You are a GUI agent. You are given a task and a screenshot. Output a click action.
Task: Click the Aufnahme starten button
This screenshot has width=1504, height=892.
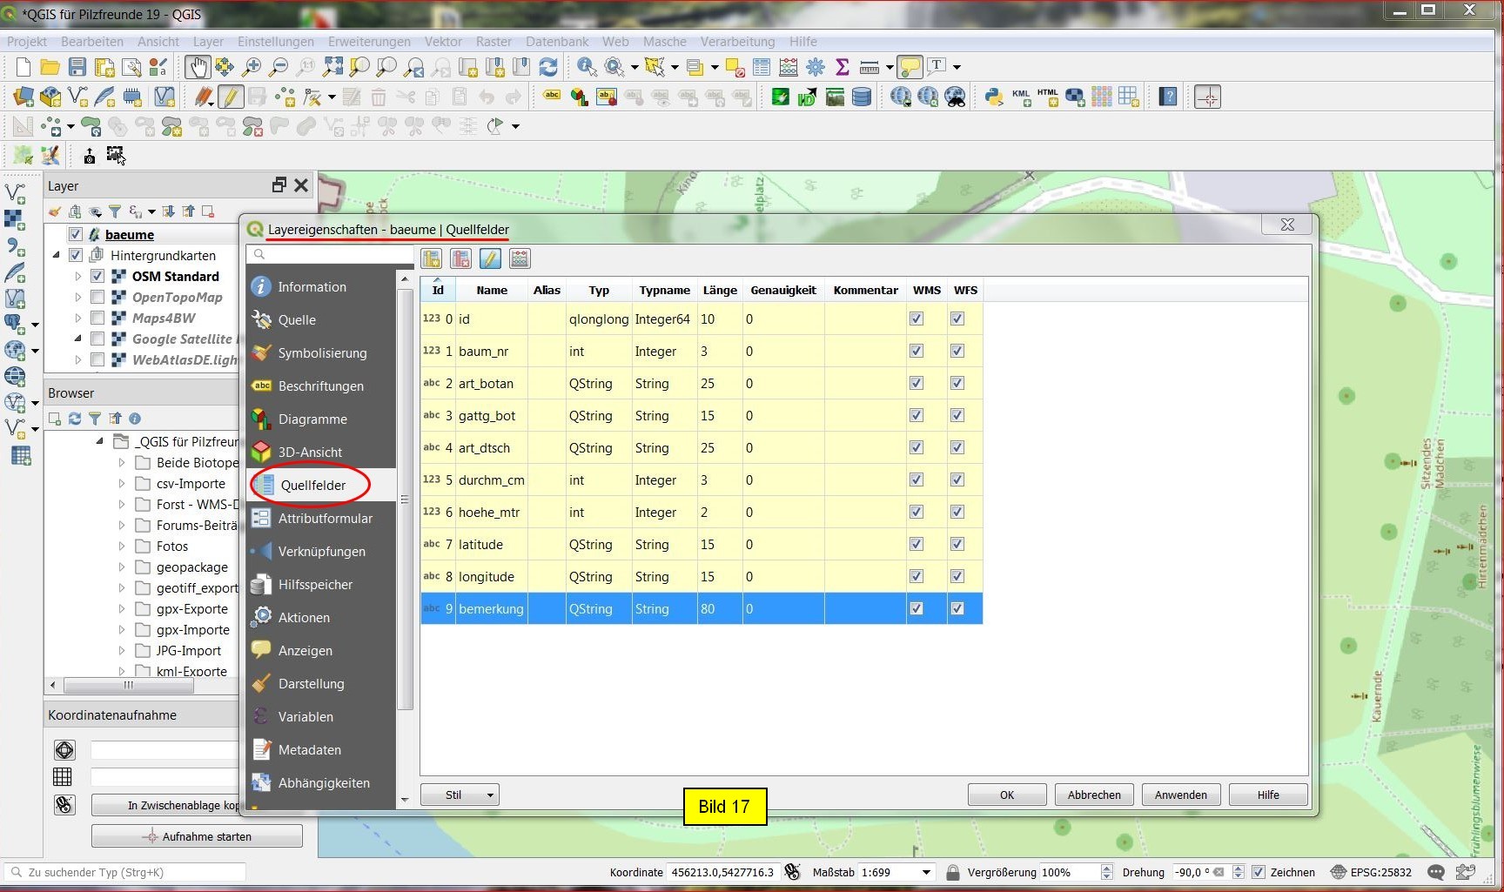pyautogui.click(x=198, y=836)
